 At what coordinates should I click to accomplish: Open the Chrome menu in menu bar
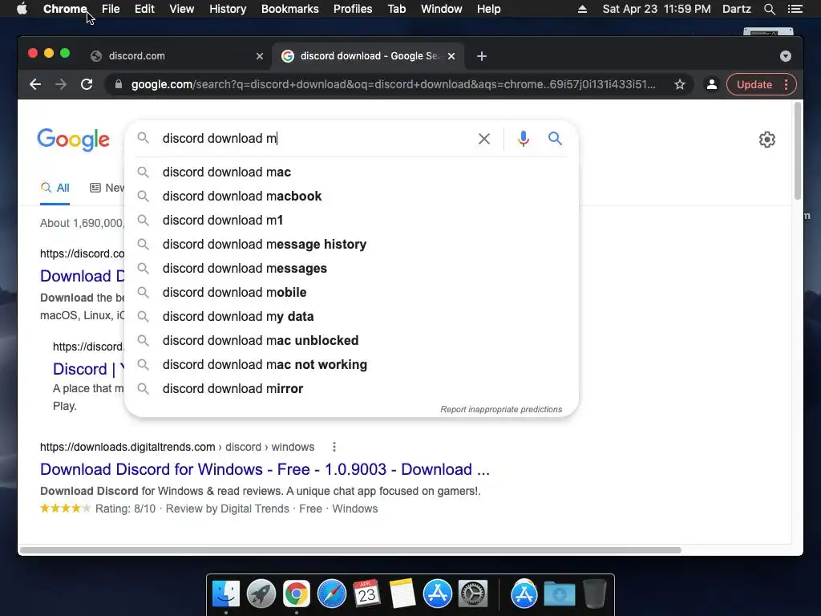coord(65,9)
